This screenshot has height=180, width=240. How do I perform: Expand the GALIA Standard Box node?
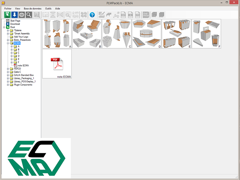[x=8, y=75]
